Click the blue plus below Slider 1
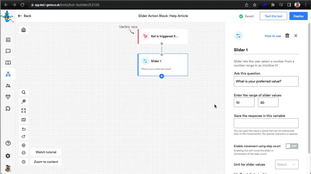The image size is (311, 174). 162,76
